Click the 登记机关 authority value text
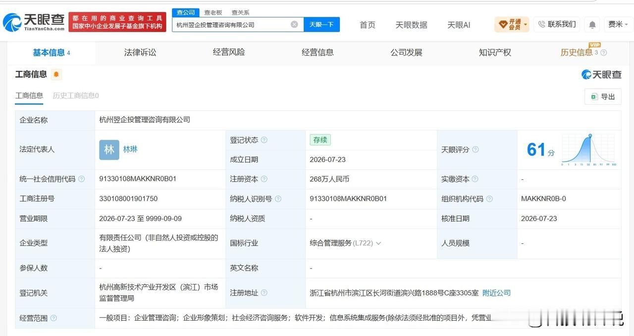Screen dimensions: 634x336 [x=158, y=293]
